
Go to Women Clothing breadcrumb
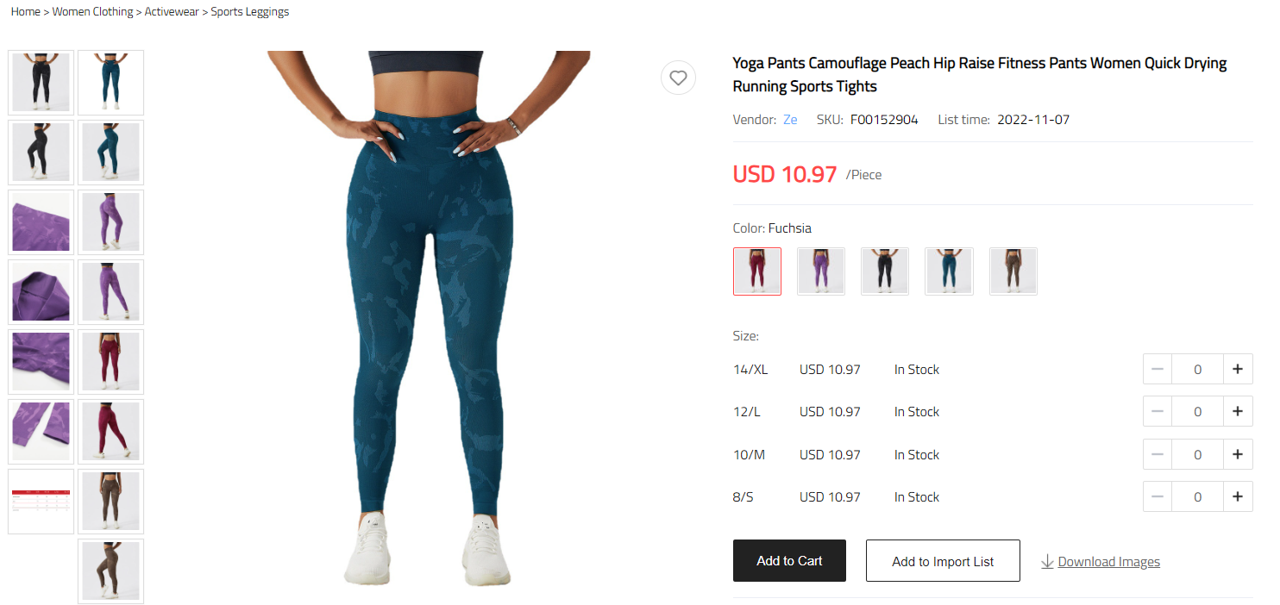[93, 12]
